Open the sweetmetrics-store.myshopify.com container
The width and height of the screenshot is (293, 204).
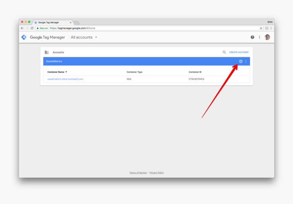[x=65, y=79]
